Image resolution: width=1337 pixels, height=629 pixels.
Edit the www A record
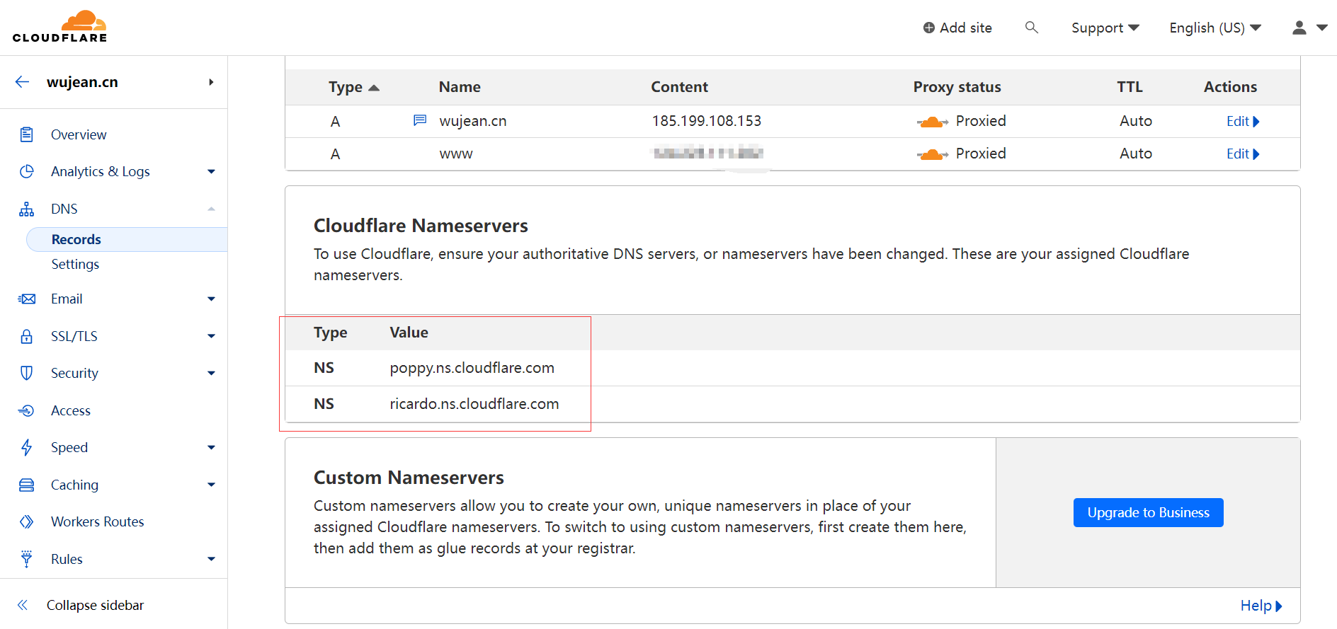click(1243, 154)
